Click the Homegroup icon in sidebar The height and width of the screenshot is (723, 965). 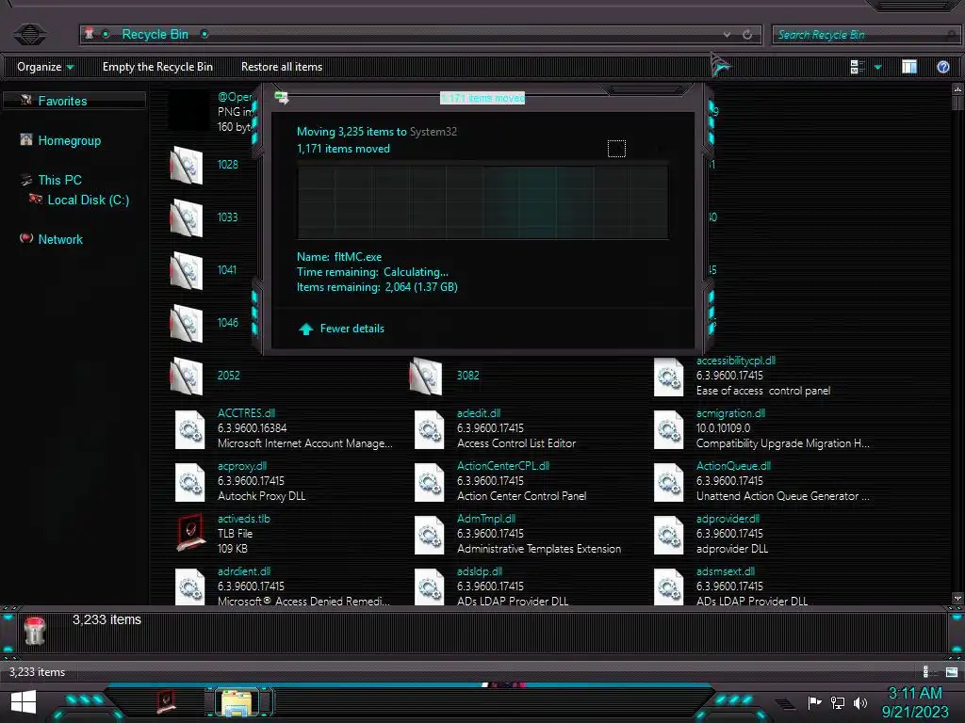tap(25, 139)
